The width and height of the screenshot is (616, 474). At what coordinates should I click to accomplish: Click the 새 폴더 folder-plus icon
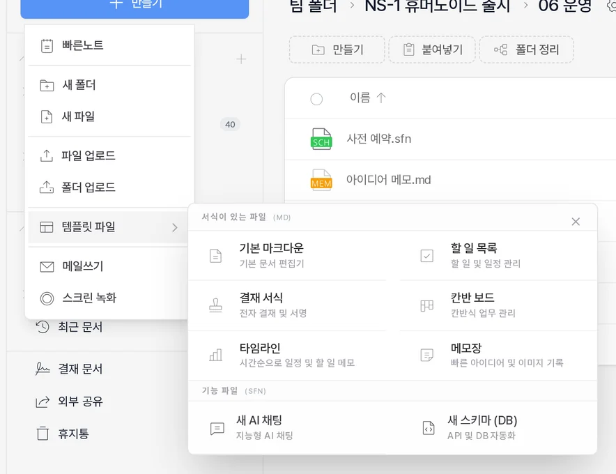click(47, 85)
